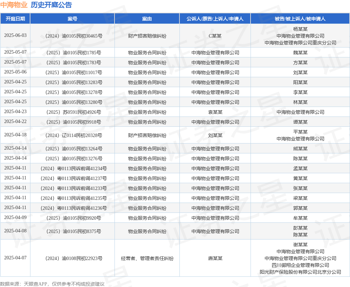This screenshot has height=287, width=350.
Task: Click the 中海物业 title text
Action: [14, 5]
